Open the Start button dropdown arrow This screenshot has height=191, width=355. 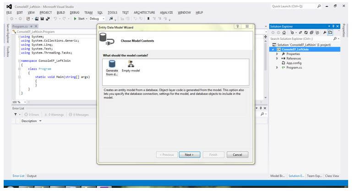(87, 19)
